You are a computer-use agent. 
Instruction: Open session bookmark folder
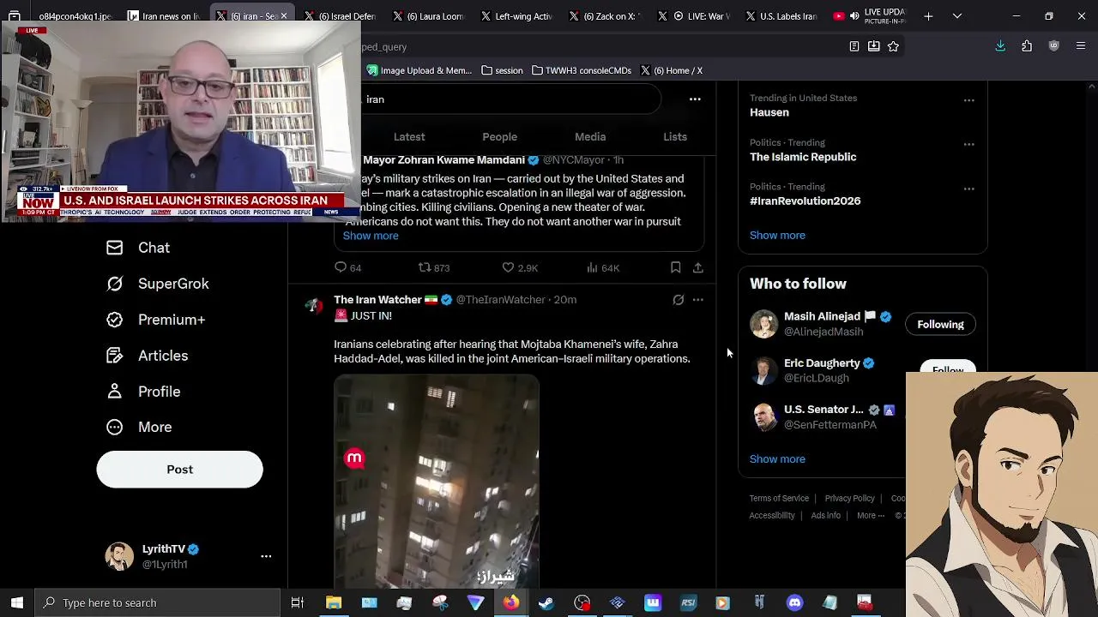pos(503,70)
